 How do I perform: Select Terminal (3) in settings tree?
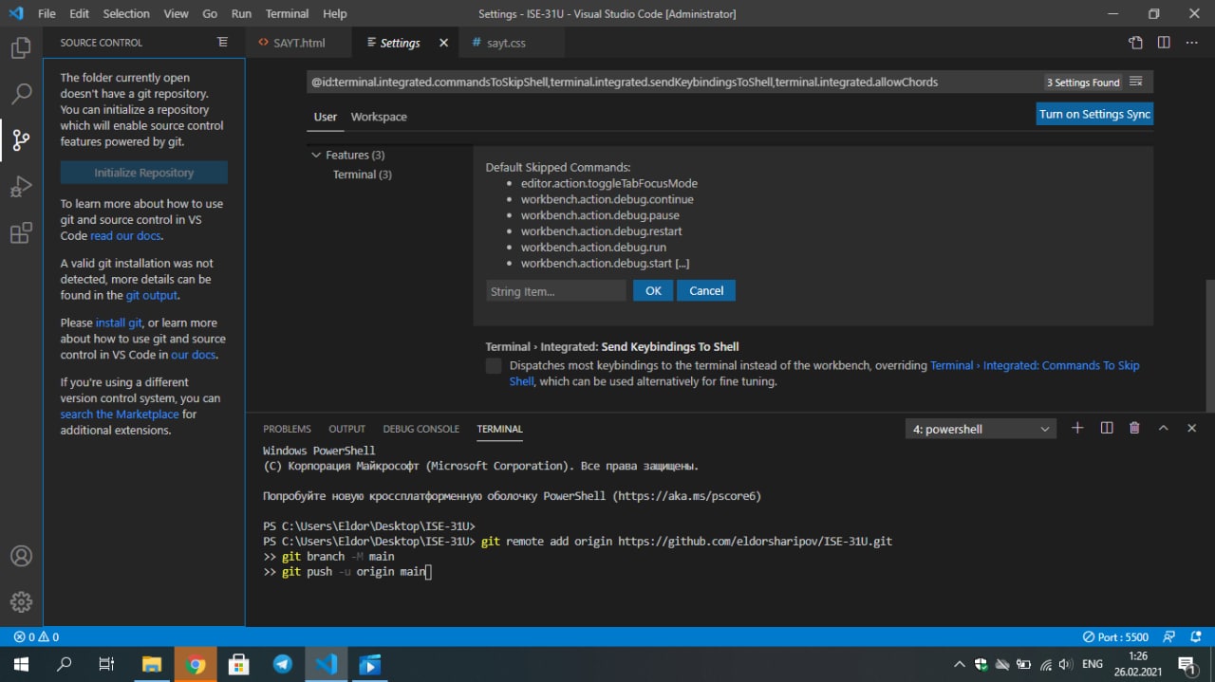tap(362, 175)
